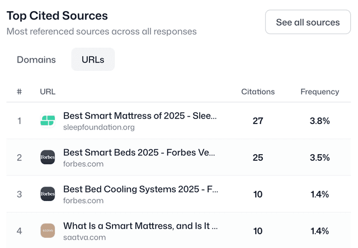Click the tan Saatva logo icon
This screenshot has height=248, width=358.
48,231
